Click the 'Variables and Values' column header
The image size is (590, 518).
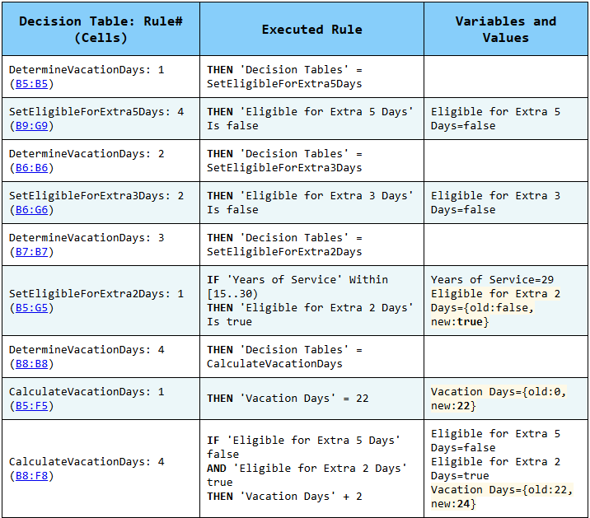505,30
